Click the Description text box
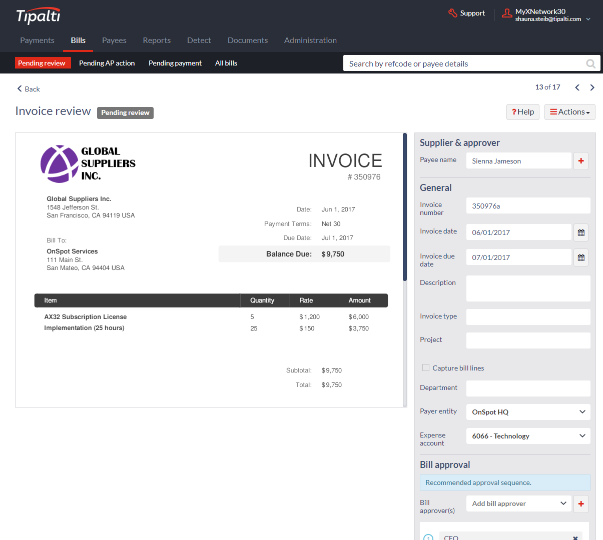Screen dimensions: 603x540 (x=528, y=288)
